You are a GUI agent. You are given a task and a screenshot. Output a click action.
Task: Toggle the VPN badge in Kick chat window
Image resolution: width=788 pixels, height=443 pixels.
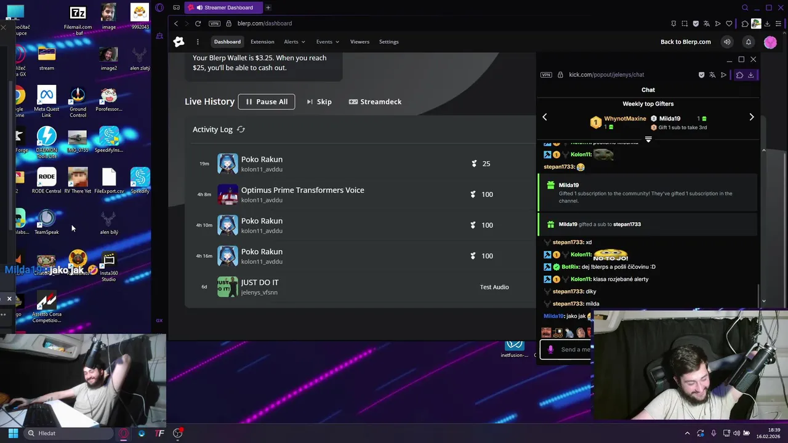click(546, 75)
